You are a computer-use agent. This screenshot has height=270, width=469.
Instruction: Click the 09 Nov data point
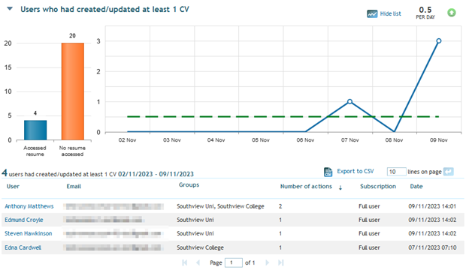(x=438, y=40)
